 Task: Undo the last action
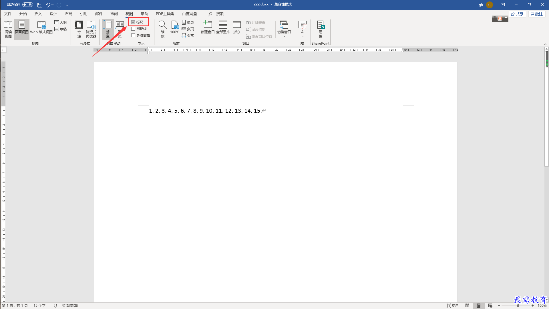pos(48,5)
